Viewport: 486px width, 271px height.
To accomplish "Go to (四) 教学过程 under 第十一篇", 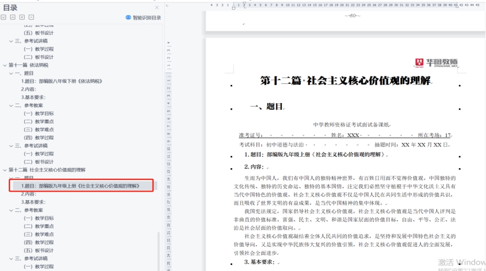I will (x=39, y=137).
